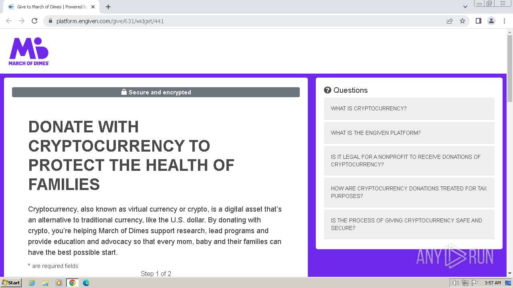This screenshot has height=288, width=513.
Task: Click the March of Dimes logo
Action: click(29, 51)
